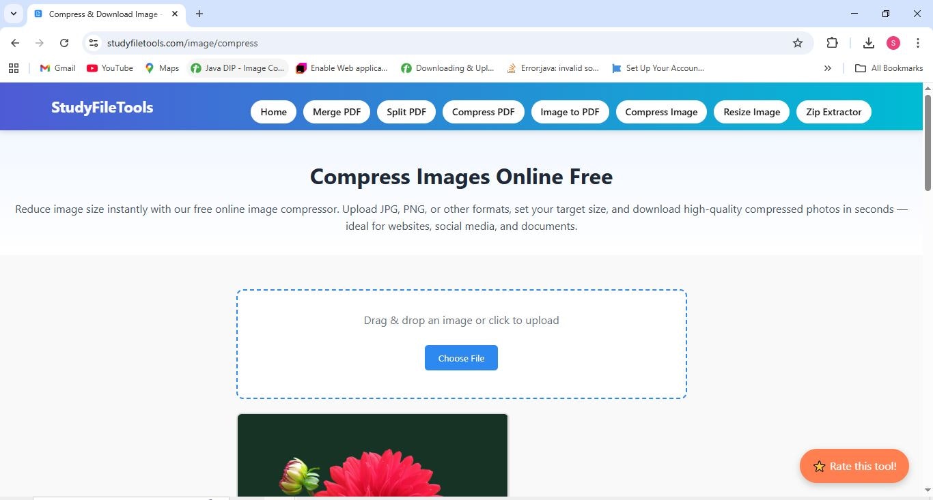Reload the page with the refresh icon

point(64,42)
